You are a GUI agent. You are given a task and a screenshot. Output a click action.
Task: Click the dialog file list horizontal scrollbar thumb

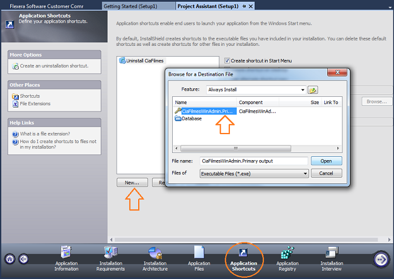(x=235, y=148)
